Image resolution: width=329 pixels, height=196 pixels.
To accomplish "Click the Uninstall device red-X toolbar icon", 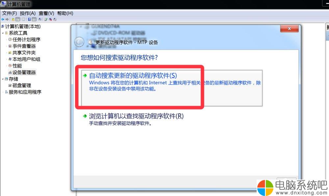I will click(50, 19).
